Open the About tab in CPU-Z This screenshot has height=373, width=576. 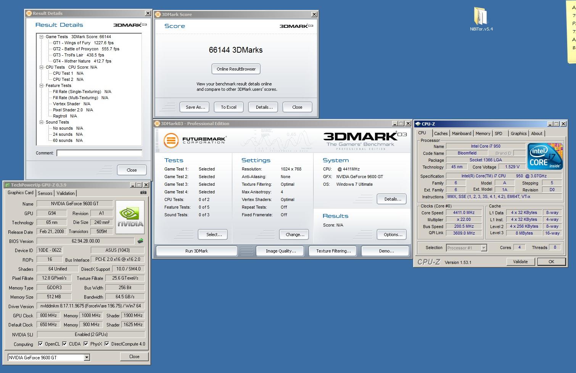[537, 133]
